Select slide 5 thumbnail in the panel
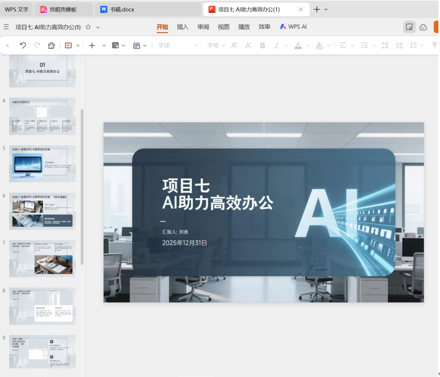Screen dimensions: 440x377 pos(42,164)
